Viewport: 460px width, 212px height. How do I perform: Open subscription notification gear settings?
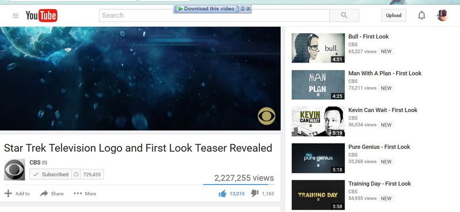pos(76,174)
